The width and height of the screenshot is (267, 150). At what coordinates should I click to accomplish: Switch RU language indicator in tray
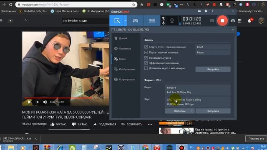[192, 147]
